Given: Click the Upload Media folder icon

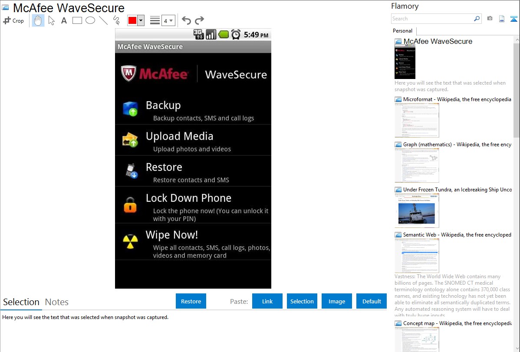Looking at the screenshot, I should pyautogui.click(x=130, y=140).
